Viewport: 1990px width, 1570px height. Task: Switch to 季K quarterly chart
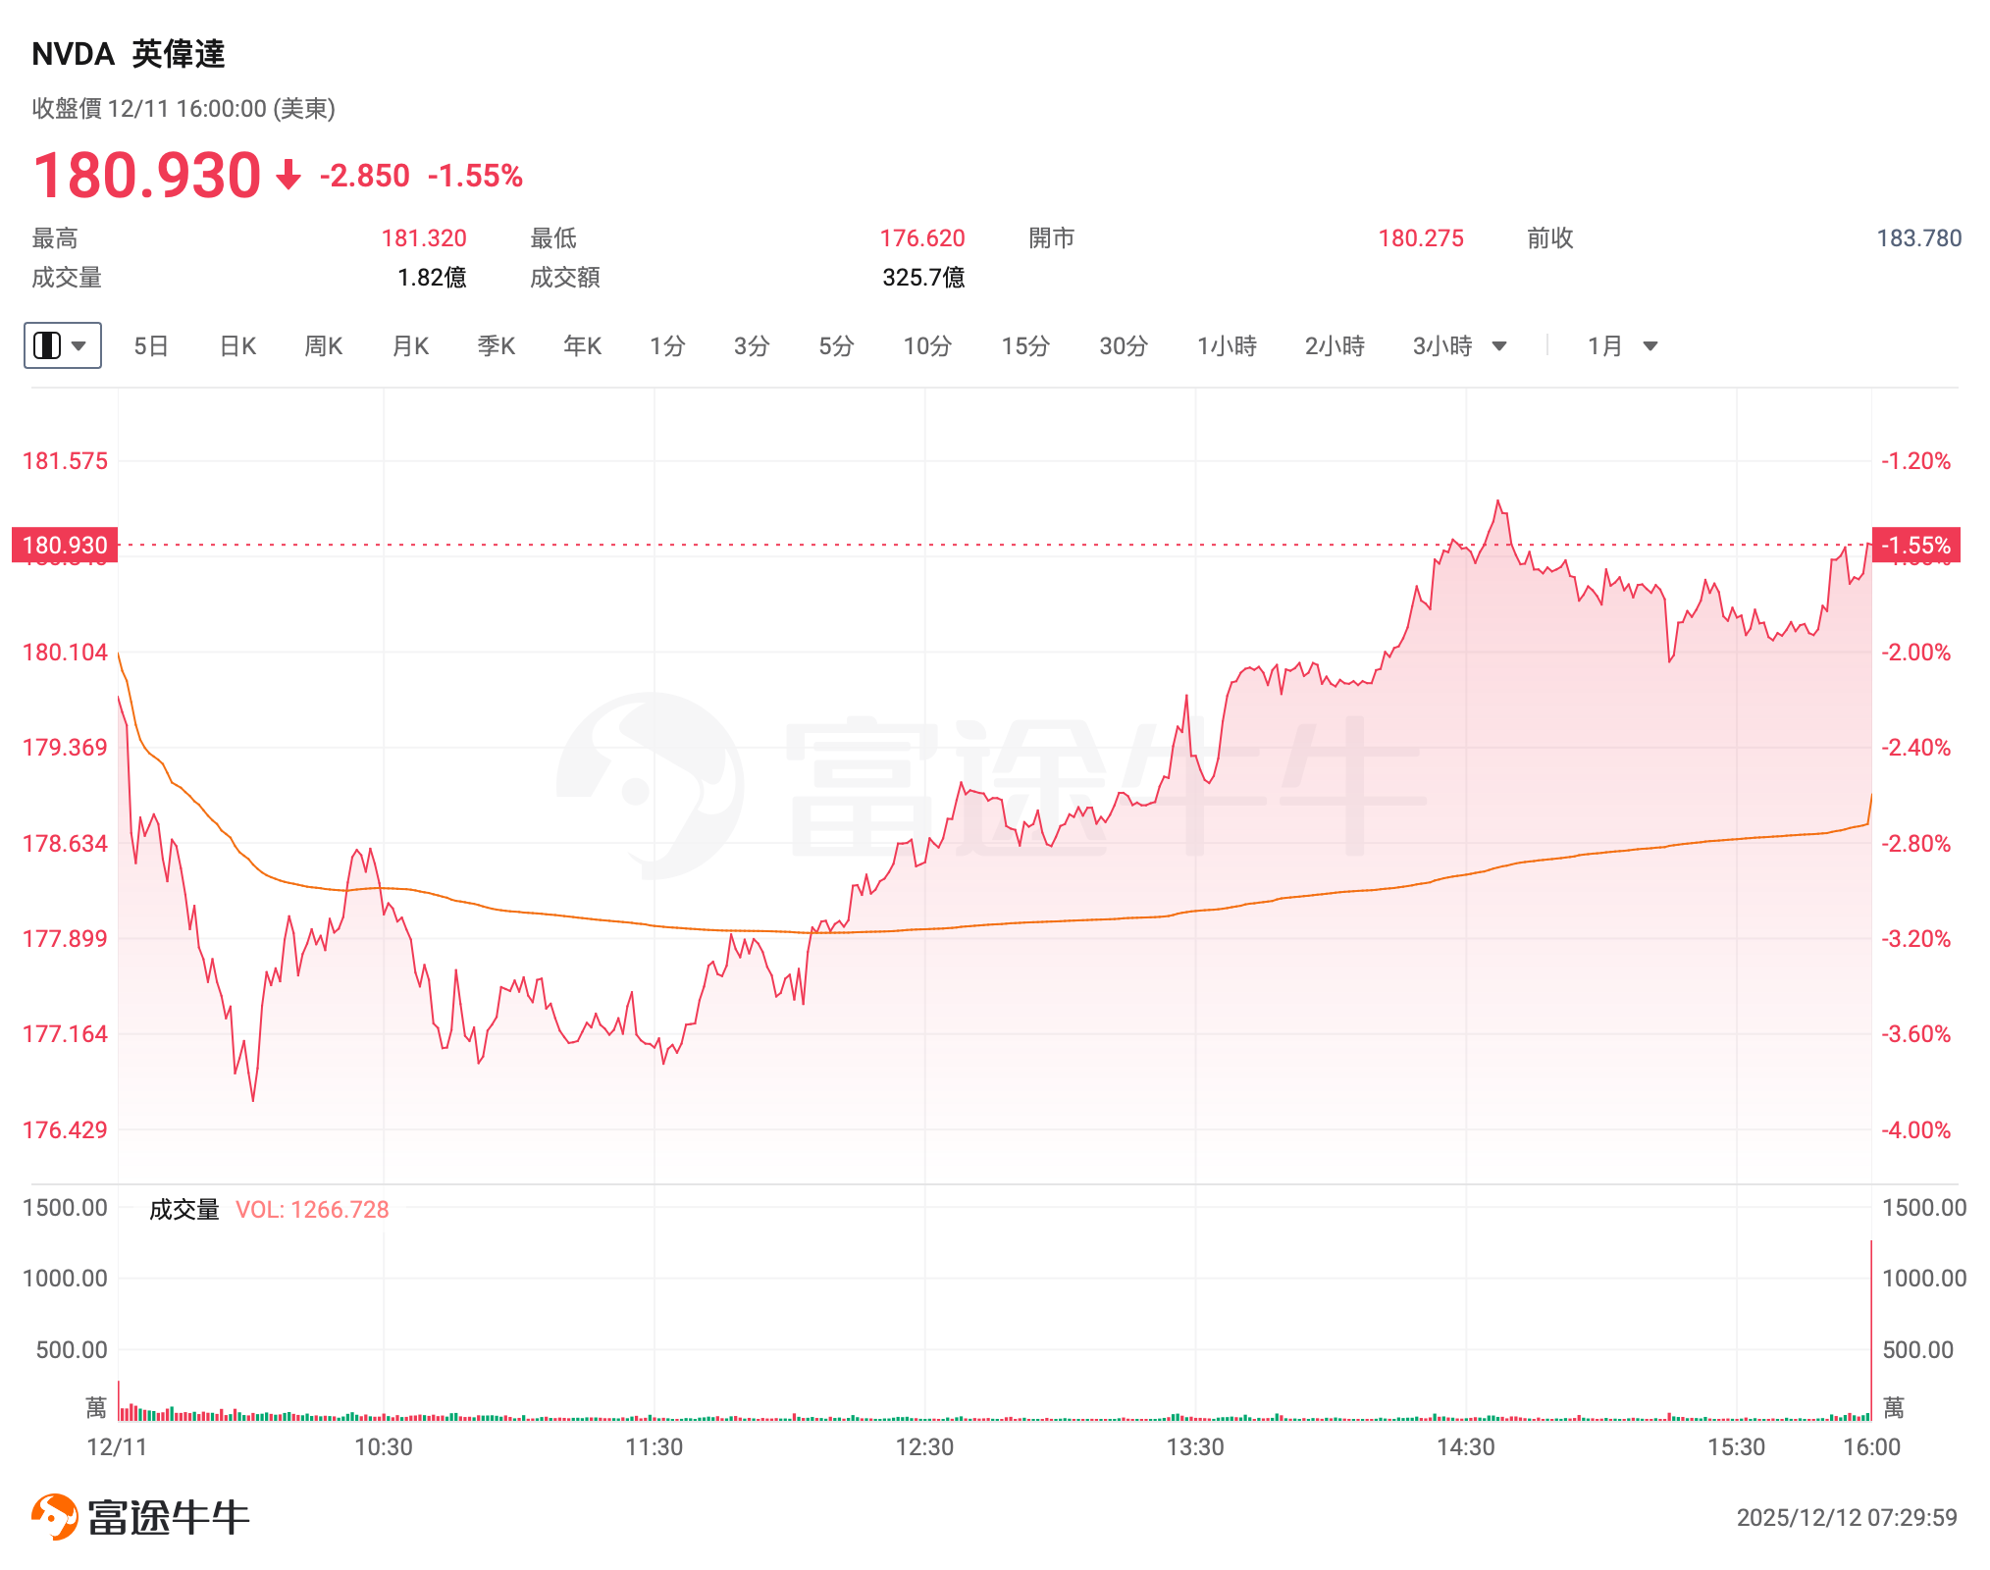pyautogui.click(x=496, y=346)
